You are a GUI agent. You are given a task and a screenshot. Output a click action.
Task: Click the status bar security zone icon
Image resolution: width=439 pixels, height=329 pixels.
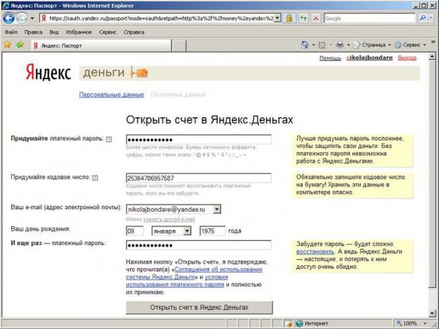pos(288,324)
